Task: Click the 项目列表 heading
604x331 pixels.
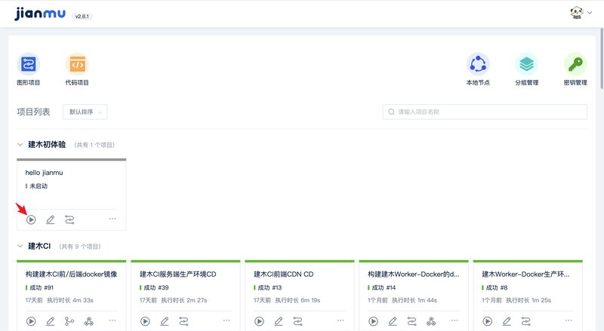Action: (x=33, y=112)
